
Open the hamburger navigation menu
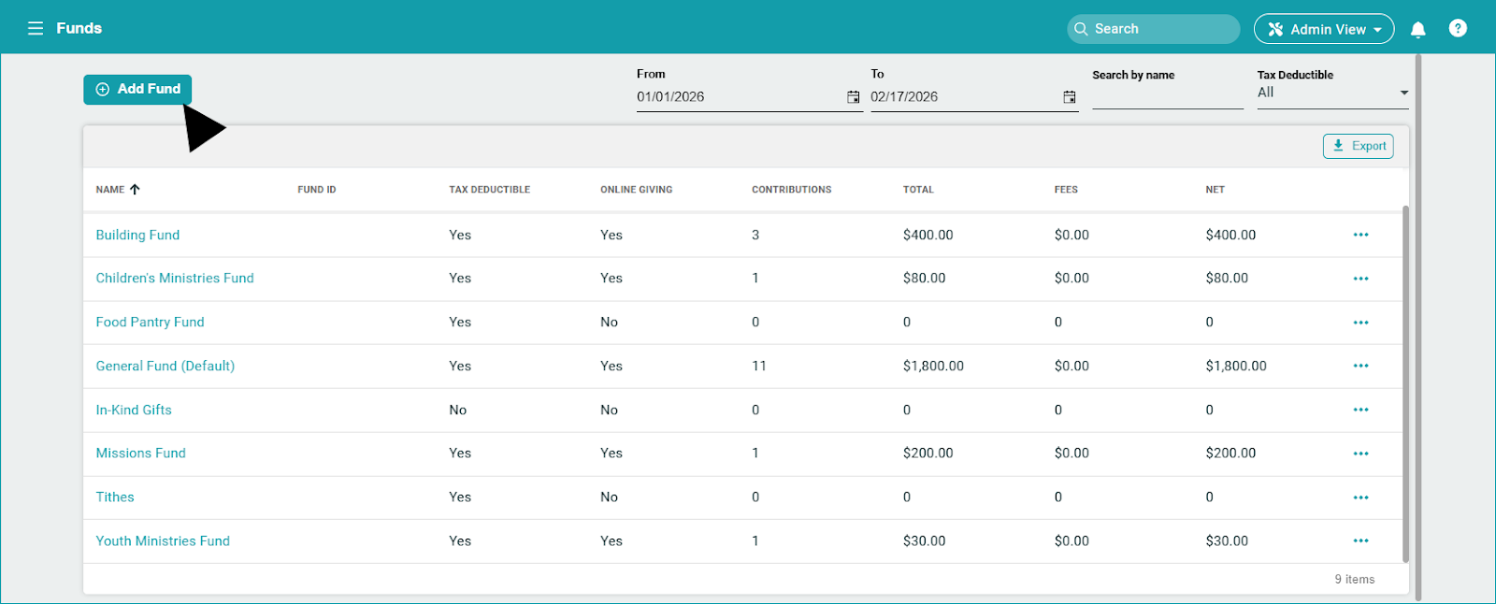36,28
